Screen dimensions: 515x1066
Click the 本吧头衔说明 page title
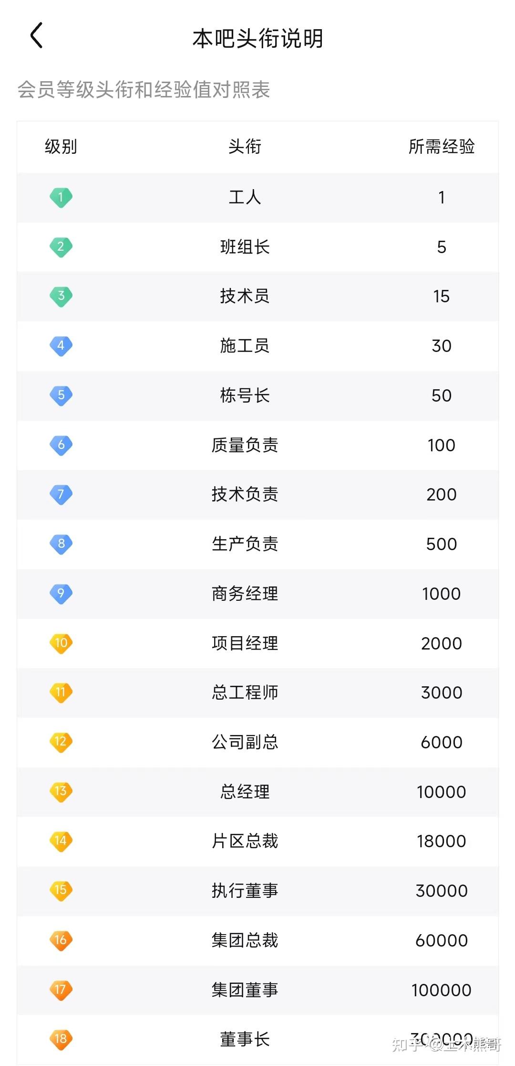[x=257, y=38]
